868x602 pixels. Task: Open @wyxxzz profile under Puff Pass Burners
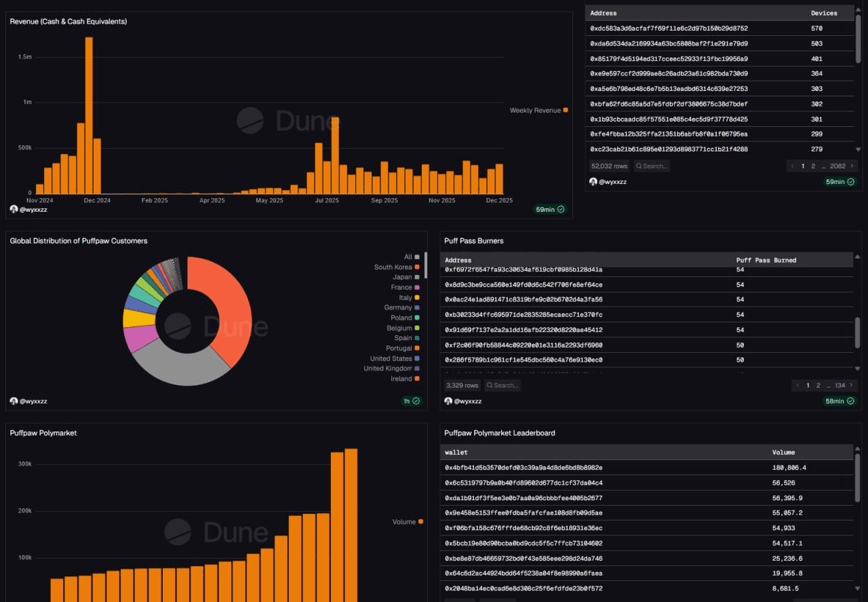(x=467, y=401)
